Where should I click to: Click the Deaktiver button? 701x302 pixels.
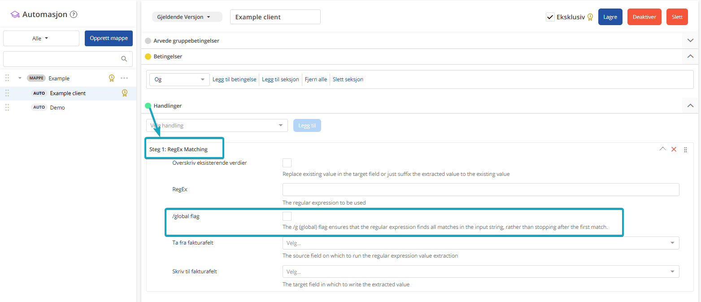[x=644, y=17]
